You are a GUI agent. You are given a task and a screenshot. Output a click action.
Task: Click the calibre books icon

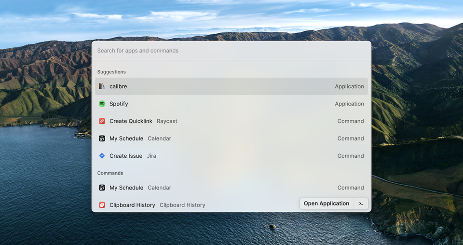click(102, 86)
